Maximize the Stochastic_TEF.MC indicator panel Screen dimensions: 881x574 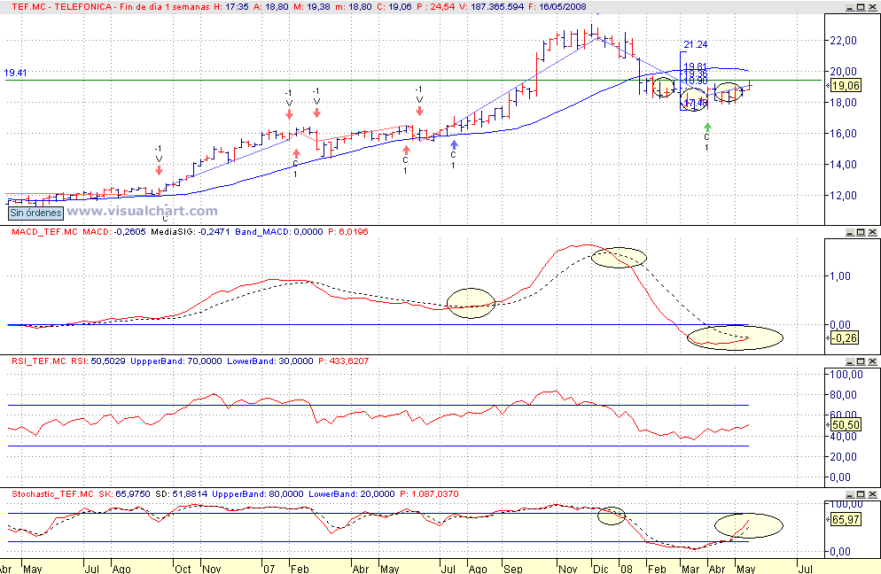pyautogui.click(x=862, y=494)
